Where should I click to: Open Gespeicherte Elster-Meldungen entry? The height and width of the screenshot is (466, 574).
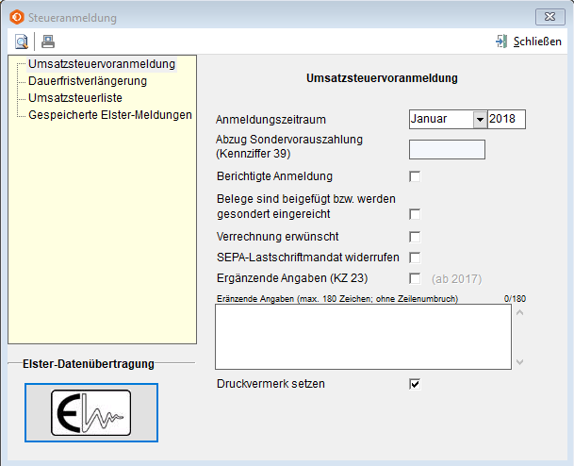(x=110, y=115)
